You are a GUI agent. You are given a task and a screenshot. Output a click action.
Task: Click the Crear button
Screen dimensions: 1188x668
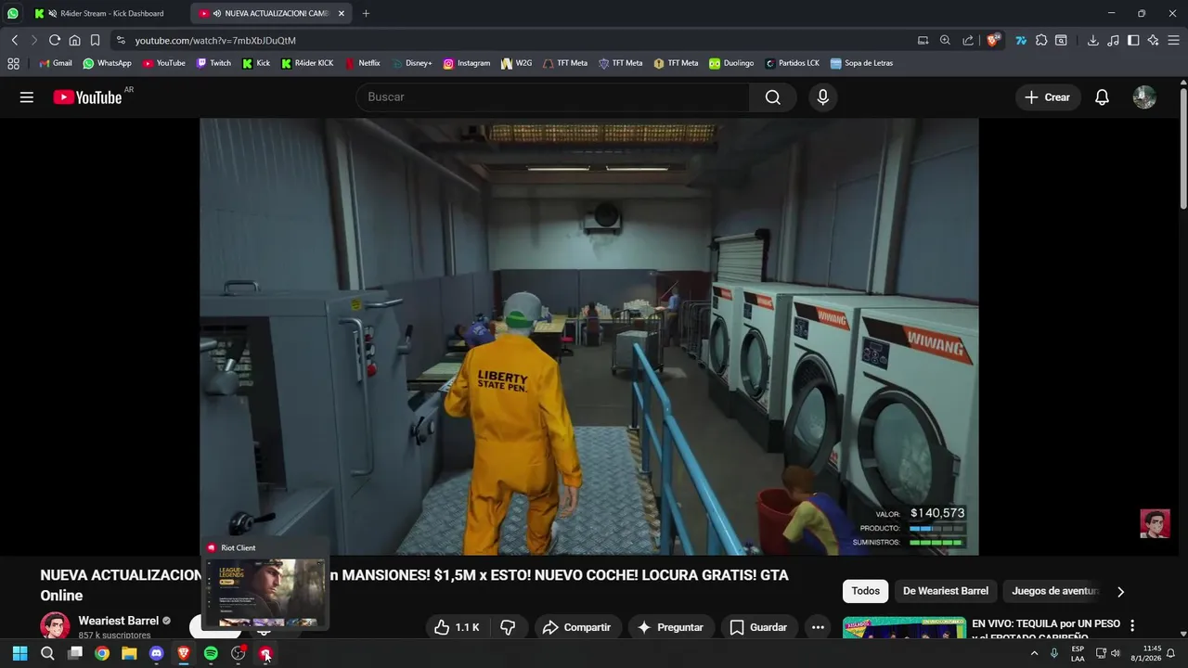(x=1047, y=97)
